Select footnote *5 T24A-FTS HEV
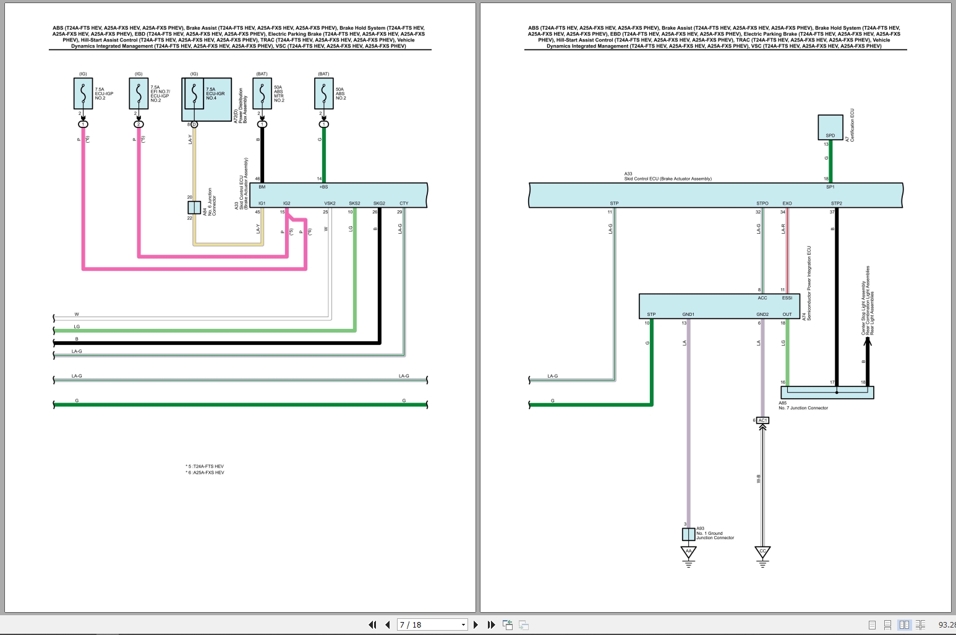This screenshot has width=956, height=635. click(205, 466)
